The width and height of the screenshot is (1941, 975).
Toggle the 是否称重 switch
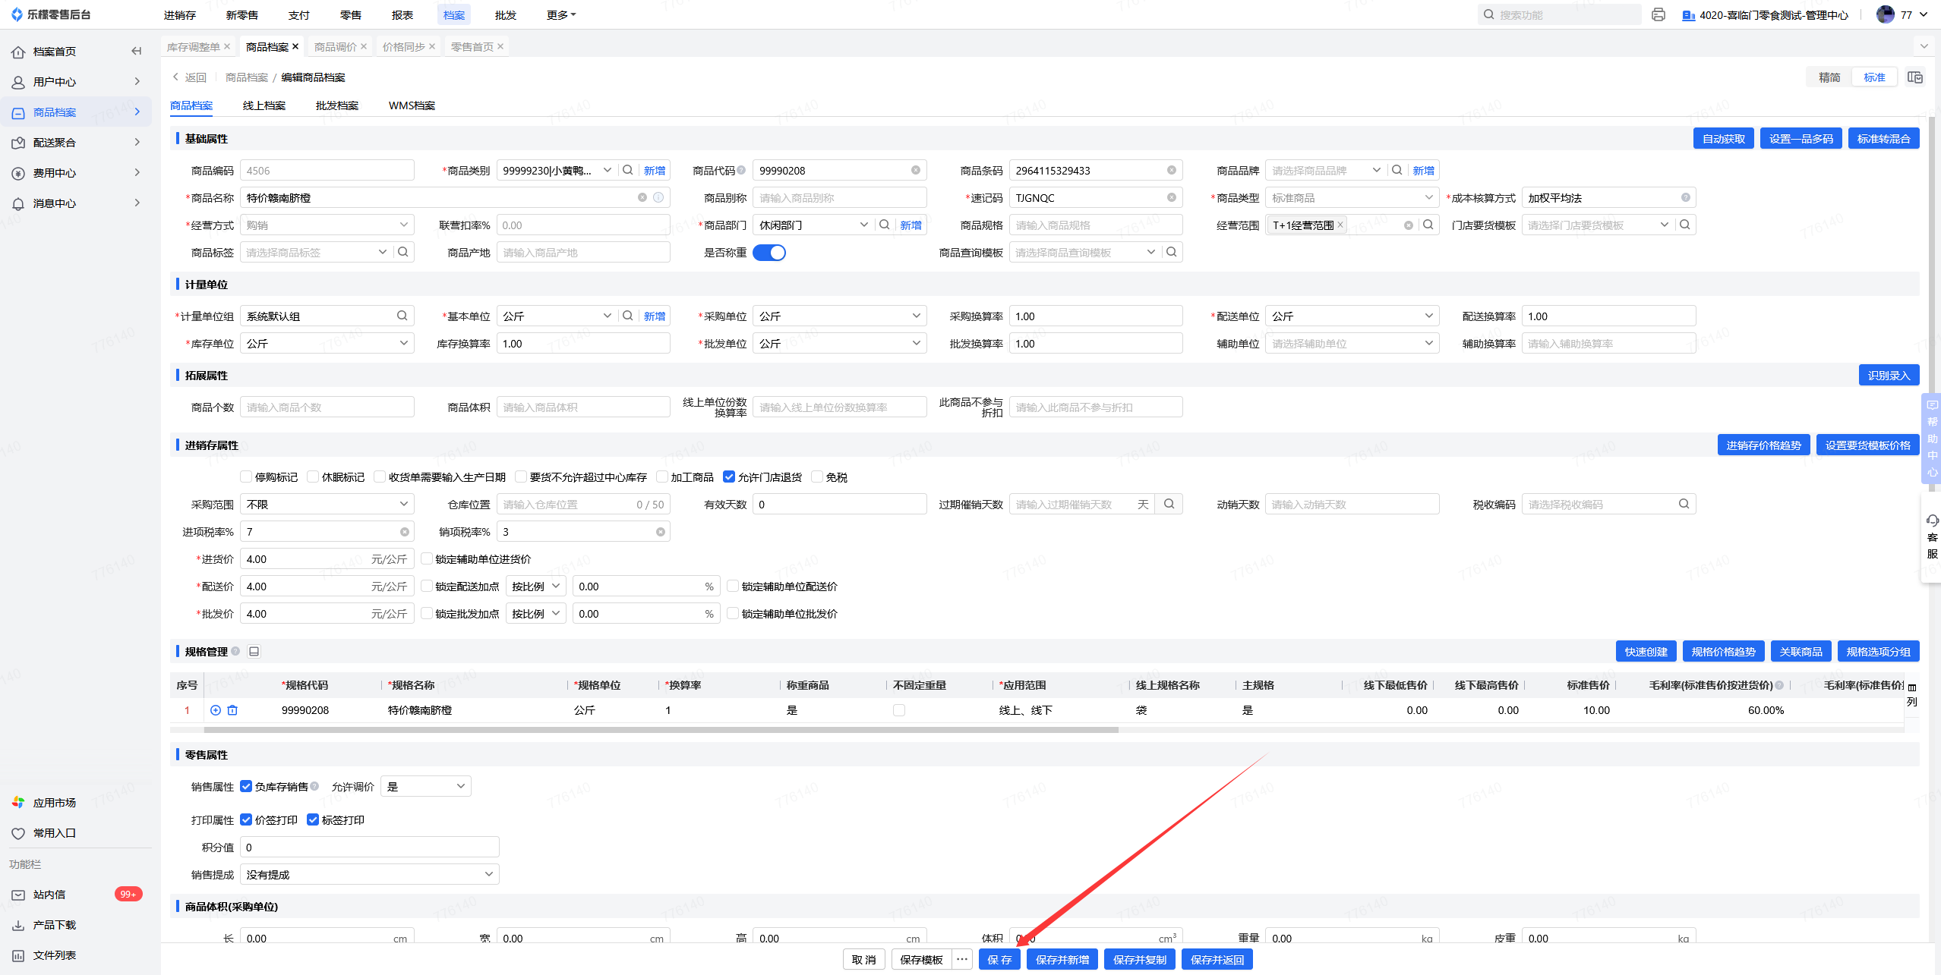769,253
